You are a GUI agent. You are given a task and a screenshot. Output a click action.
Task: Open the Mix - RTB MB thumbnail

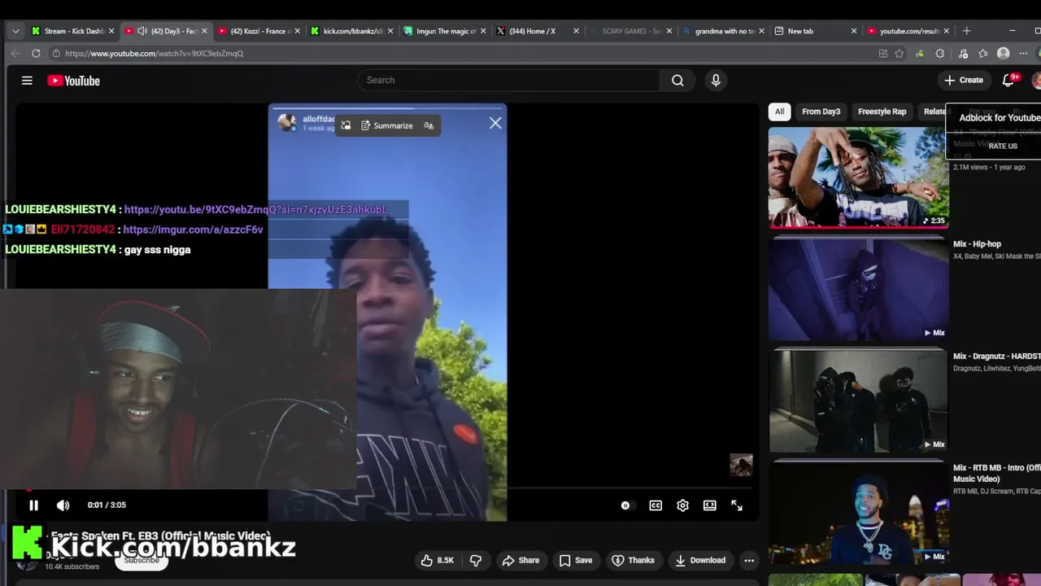point(858,513)
